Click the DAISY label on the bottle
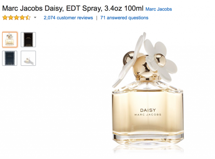Viewport: 215px width, 159px height. click(148, 110)
